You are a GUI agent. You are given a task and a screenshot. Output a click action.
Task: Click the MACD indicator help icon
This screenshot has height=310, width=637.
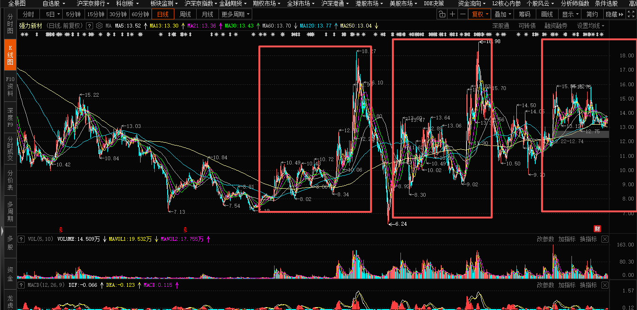(21, 285)
